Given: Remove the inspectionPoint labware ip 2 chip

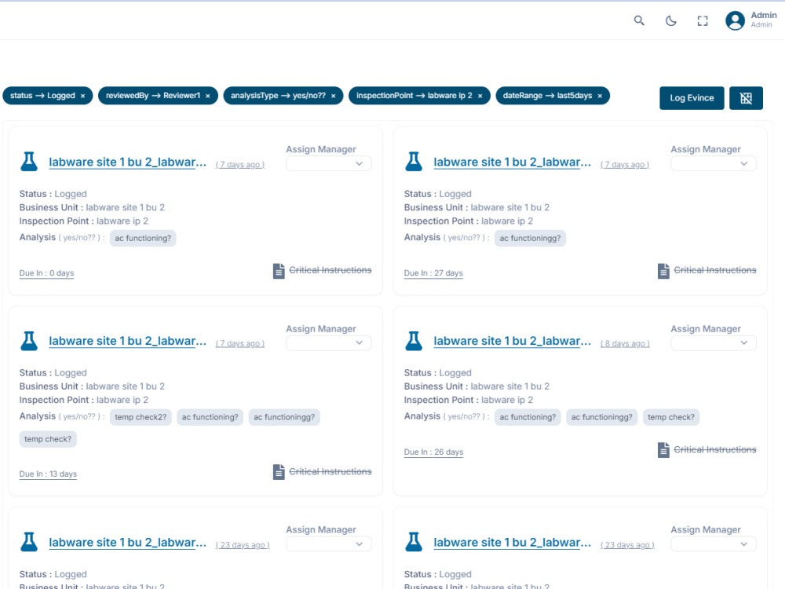Looking at the screenshot, I should pos(480,96).
